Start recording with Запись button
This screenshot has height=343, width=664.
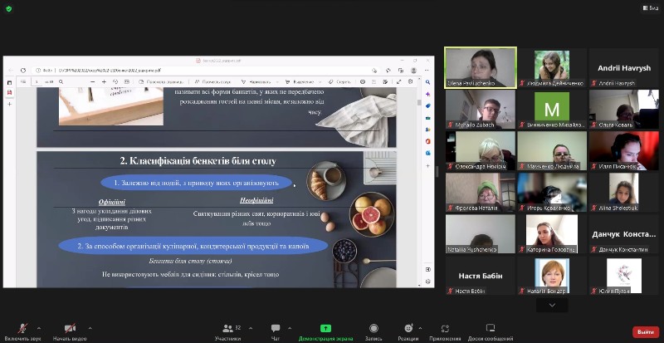point(373,331)
